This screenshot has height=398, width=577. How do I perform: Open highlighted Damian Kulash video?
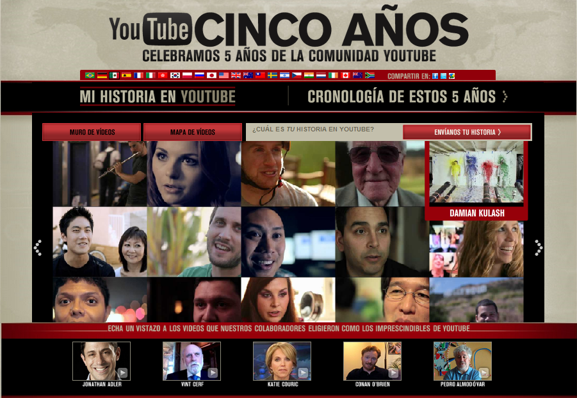point(476,180)
